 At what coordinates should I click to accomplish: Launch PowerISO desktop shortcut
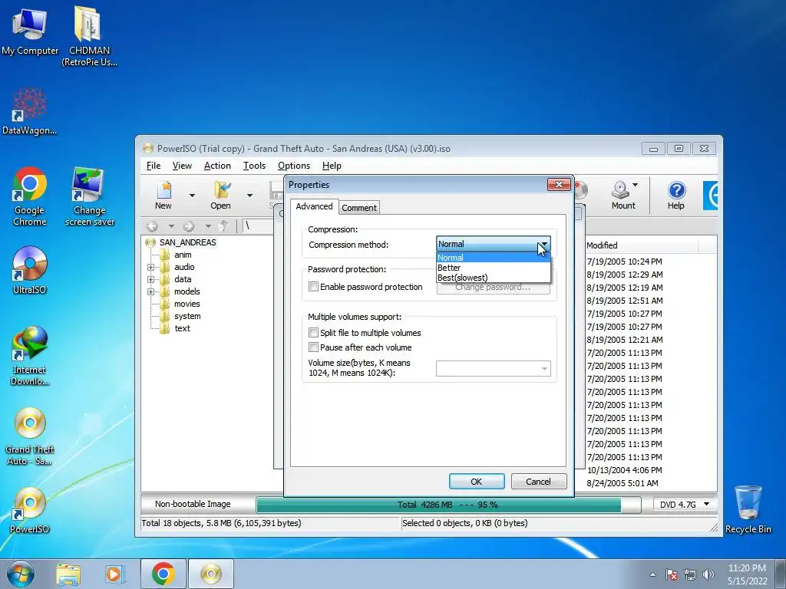pos(30,510)
